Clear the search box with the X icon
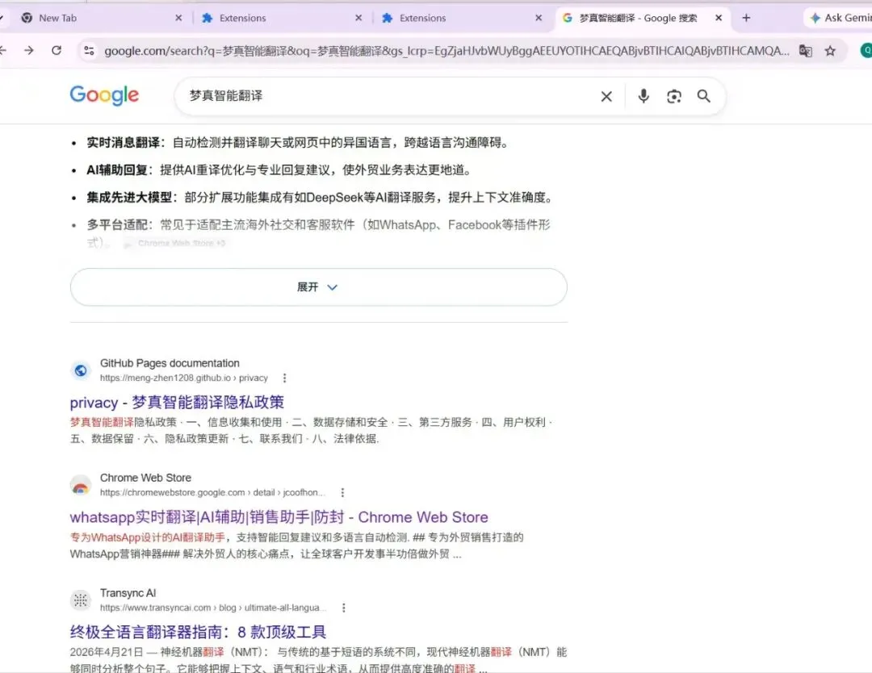The image size is (872, 673). pyautogui.click(x=606, y=97)
